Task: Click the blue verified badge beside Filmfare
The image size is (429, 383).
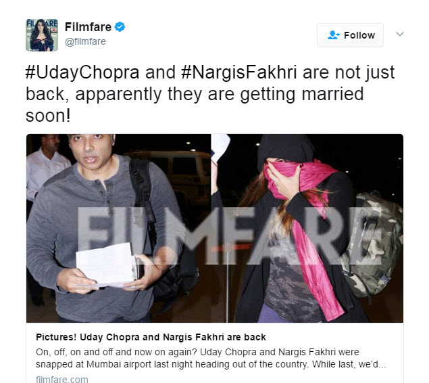Action: 120,27
